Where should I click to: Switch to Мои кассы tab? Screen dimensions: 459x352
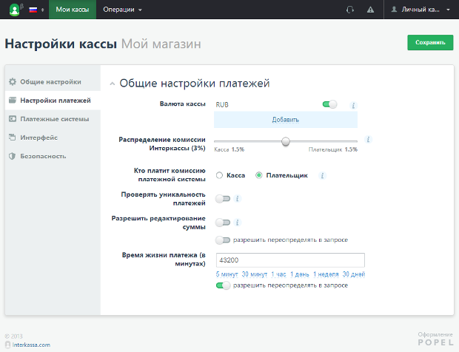(73, 10)
